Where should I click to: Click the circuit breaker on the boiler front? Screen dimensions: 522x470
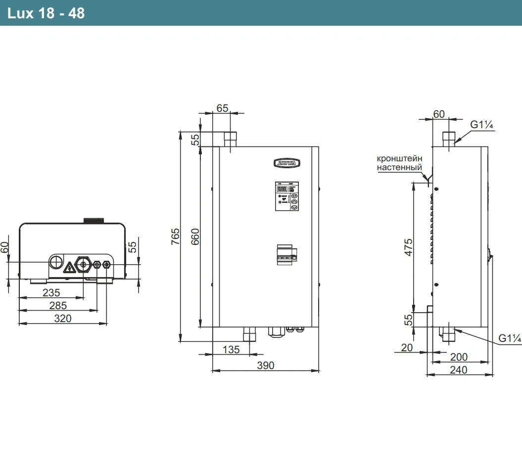[x=286, y=255]
